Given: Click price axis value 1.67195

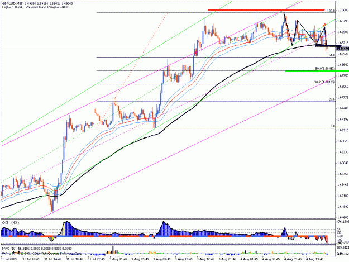Looking at the screenshot, I should (343, 120).
